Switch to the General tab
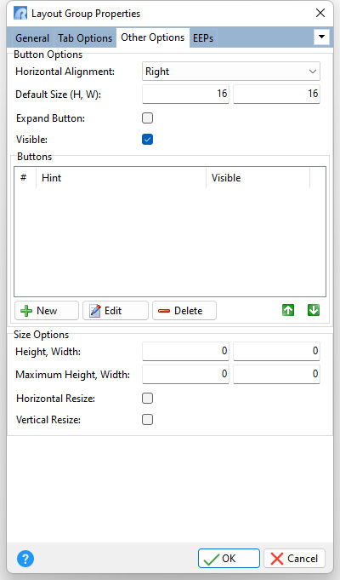Image resolution: width=340 pixels, height=580 pixels. (32, 38)
